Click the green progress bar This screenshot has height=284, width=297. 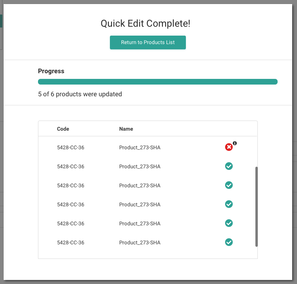click(x=158, y=82)
